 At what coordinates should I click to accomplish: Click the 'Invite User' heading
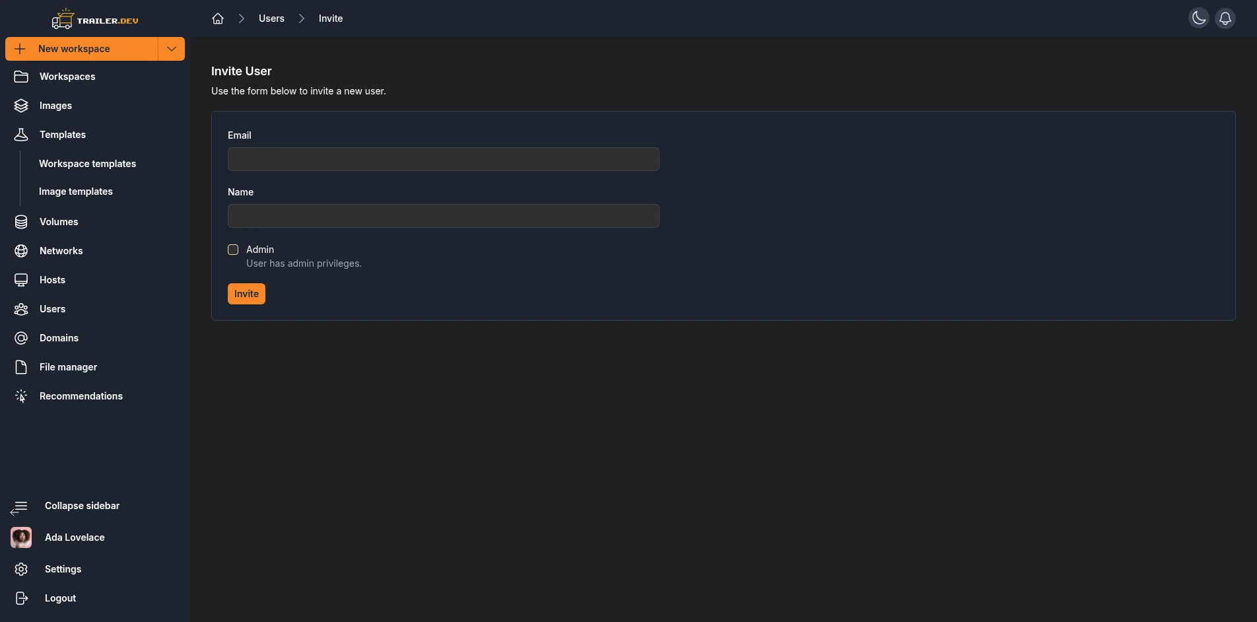pos(242,71)
